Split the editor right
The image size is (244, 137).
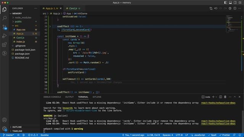235,8
